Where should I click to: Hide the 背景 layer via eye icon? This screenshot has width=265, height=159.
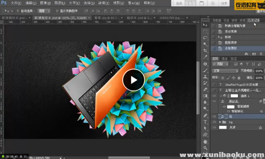(214, 127)
